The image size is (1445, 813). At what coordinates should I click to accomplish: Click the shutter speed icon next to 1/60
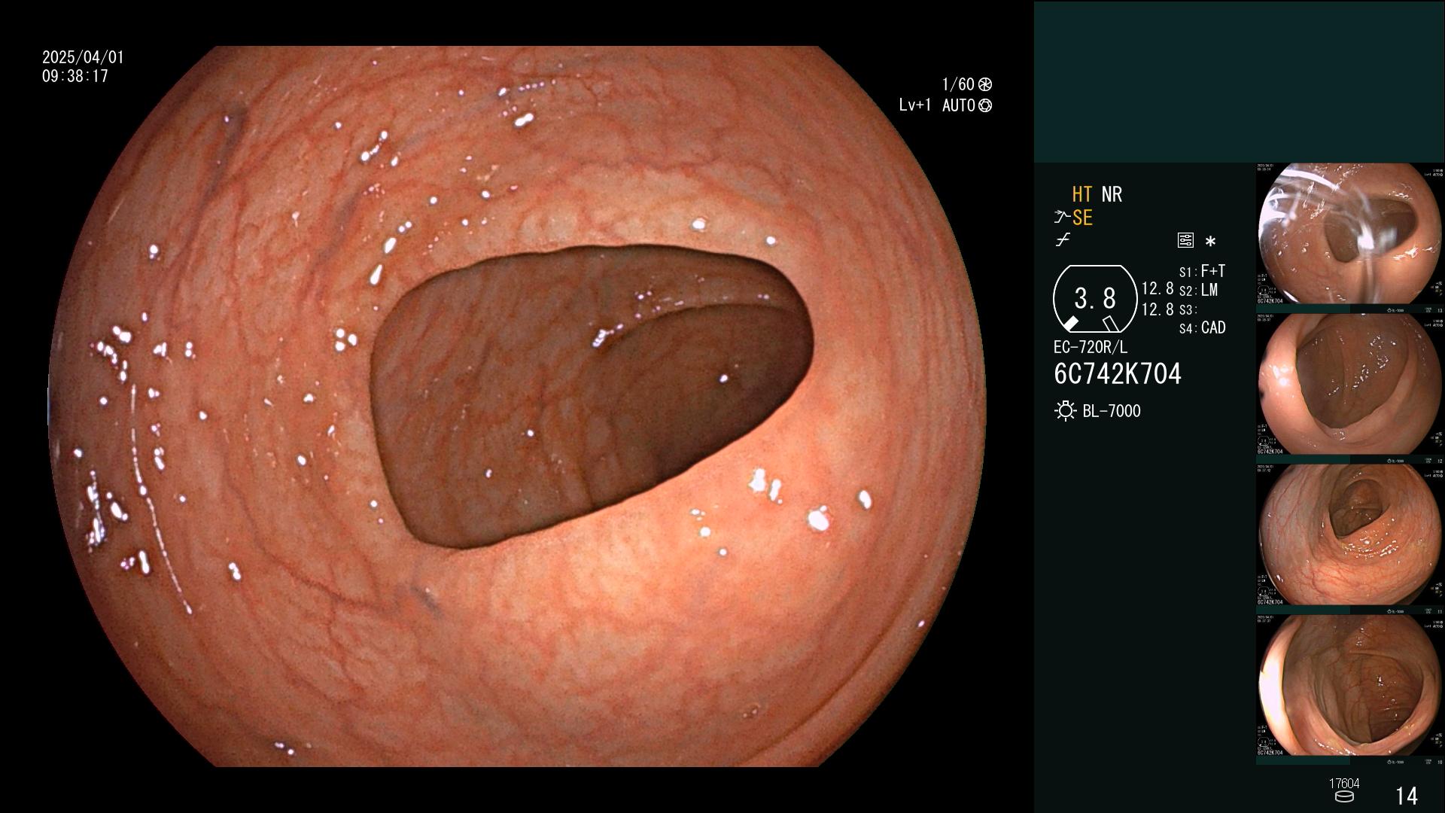[985, 84]
